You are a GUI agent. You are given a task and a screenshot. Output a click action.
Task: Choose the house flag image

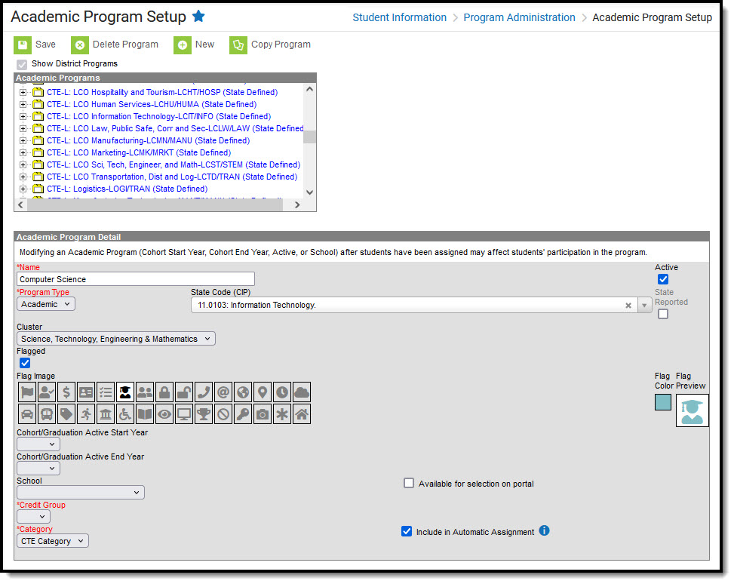(x=302, y=414)
